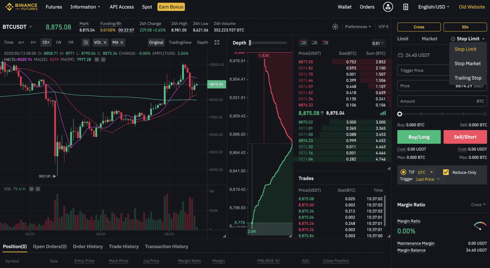This screenshot has width=490, height=268.
Task: Click the download app icon in header
Action: pos(405,7)
